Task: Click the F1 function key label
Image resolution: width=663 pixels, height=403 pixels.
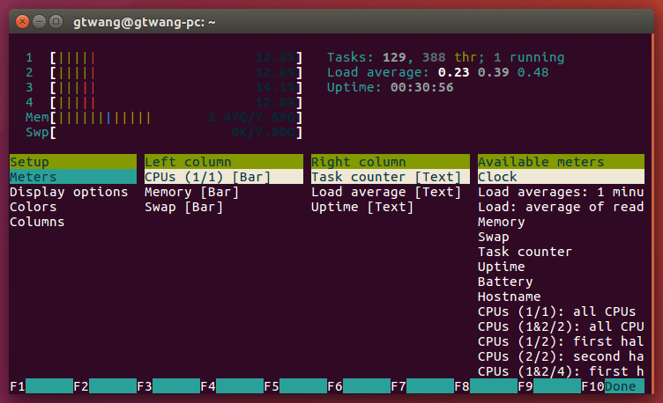Action: pos(18,386)
